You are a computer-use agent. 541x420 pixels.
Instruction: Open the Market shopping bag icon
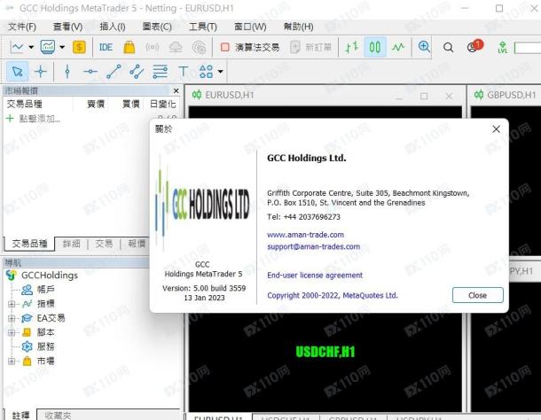[129, 47]
